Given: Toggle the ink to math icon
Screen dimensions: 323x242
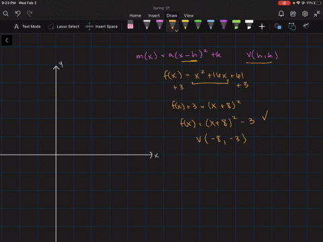Looking at the screenshot, I should click(x=306, y=26).
